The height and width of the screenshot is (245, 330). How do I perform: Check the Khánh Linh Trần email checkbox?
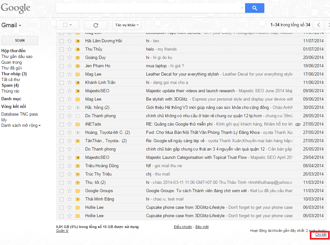click(x=62, y=83)
